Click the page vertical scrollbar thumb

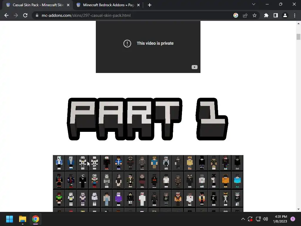[298, 37]
